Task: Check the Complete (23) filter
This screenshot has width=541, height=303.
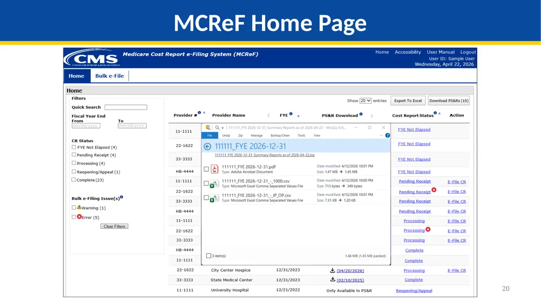Action: pos(73,180)
